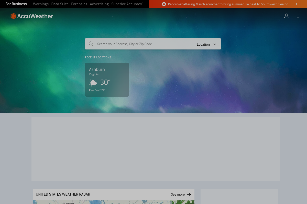The image size is (307, 204).
Task: Click the AccuWeather sun logo
Action: tap(13, 16)
